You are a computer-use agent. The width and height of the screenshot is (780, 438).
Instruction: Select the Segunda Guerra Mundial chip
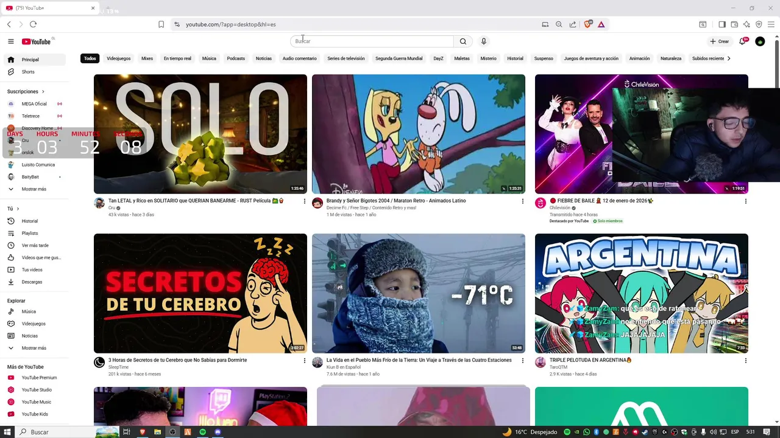(x=399, y=58)
